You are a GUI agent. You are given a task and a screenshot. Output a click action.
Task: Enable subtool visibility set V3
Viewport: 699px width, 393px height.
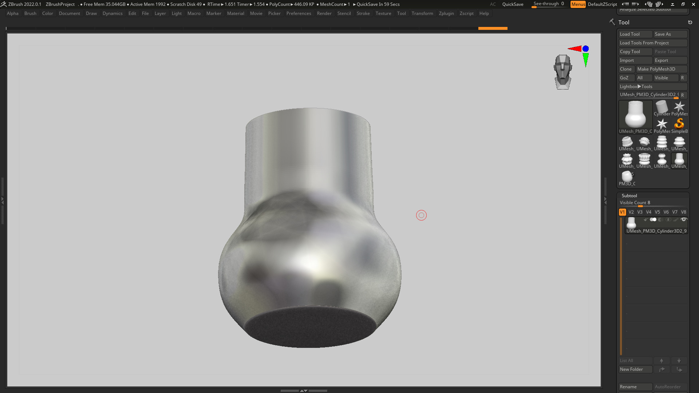[x=640, y=212]
